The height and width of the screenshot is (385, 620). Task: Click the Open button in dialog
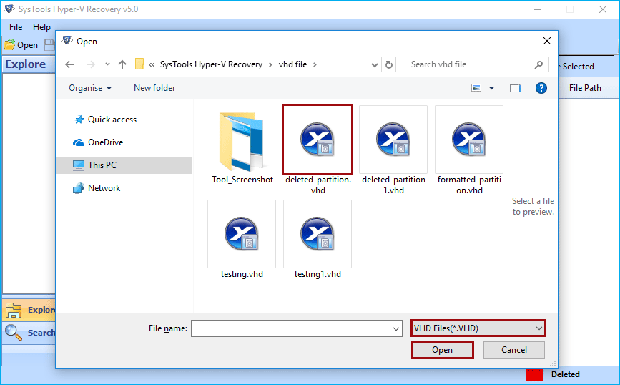pos(442,350)
